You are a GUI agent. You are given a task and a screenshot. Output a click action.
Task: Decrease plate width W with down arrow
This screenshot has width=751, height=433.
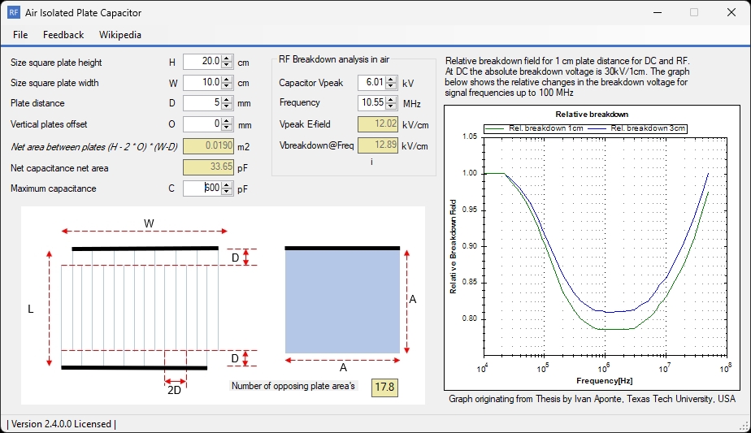[227, 86]
